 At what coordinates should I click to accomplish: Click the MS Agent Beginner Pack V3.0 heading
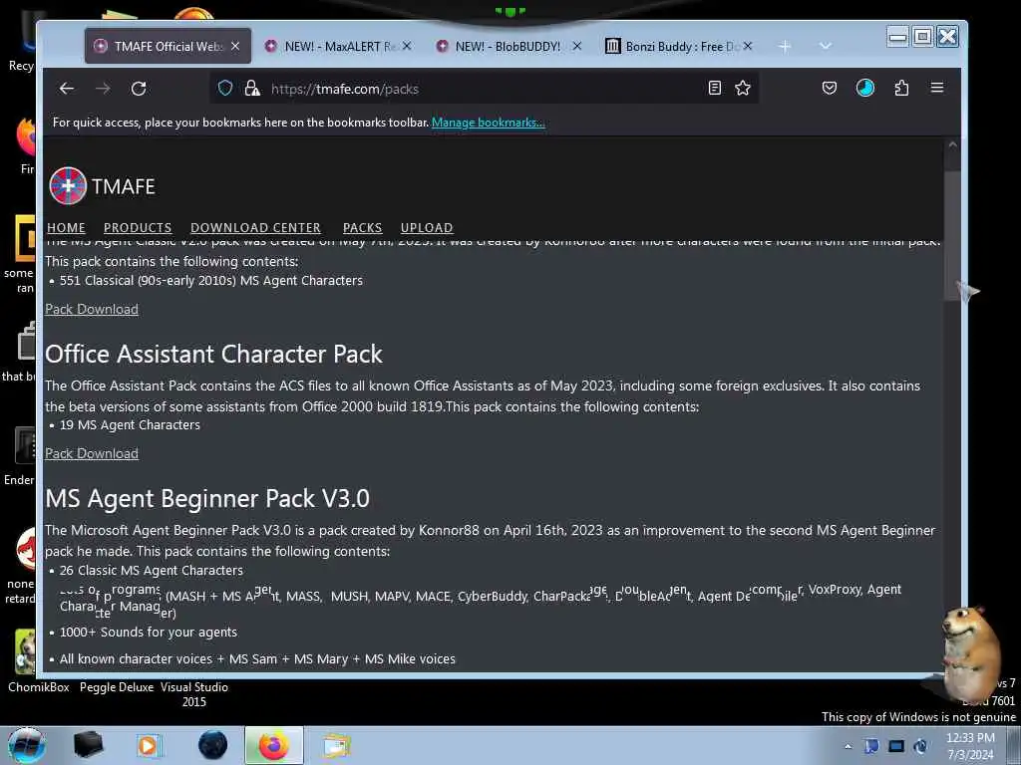coord(207,498)
